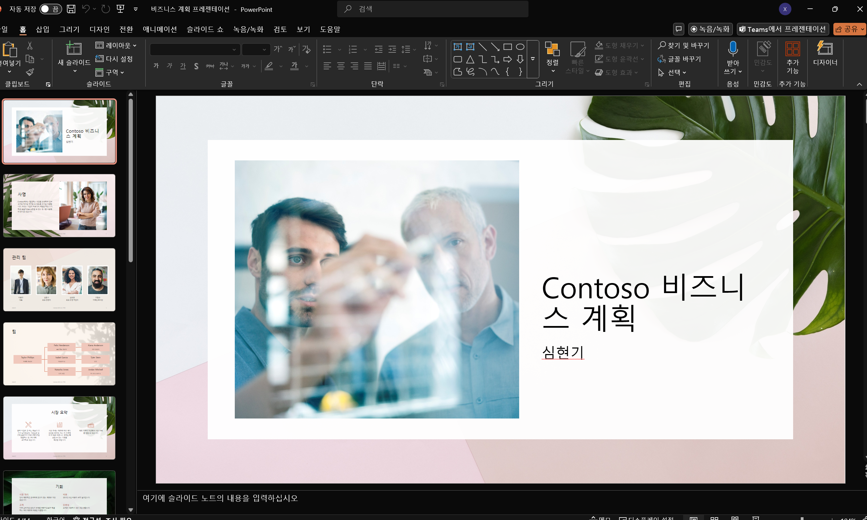Click Find and Replace (찾기 및 바꾸기)
867x520 pixels.
683,45
